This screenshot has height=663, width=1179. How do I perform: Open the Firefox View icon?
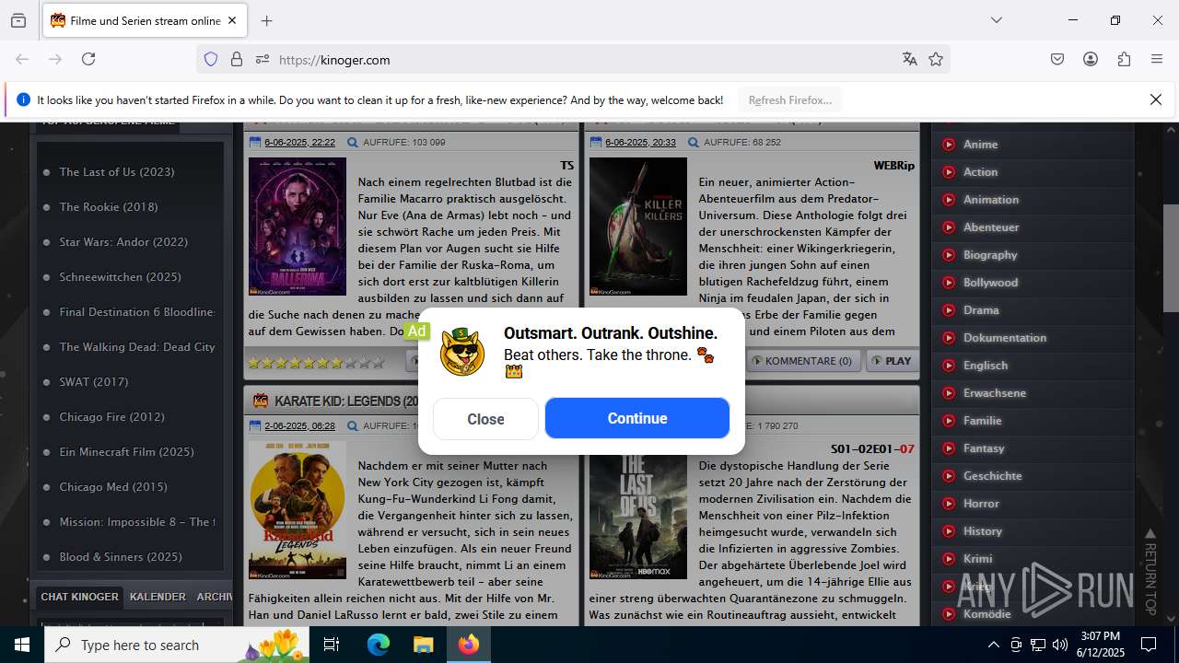click(18, 20)
